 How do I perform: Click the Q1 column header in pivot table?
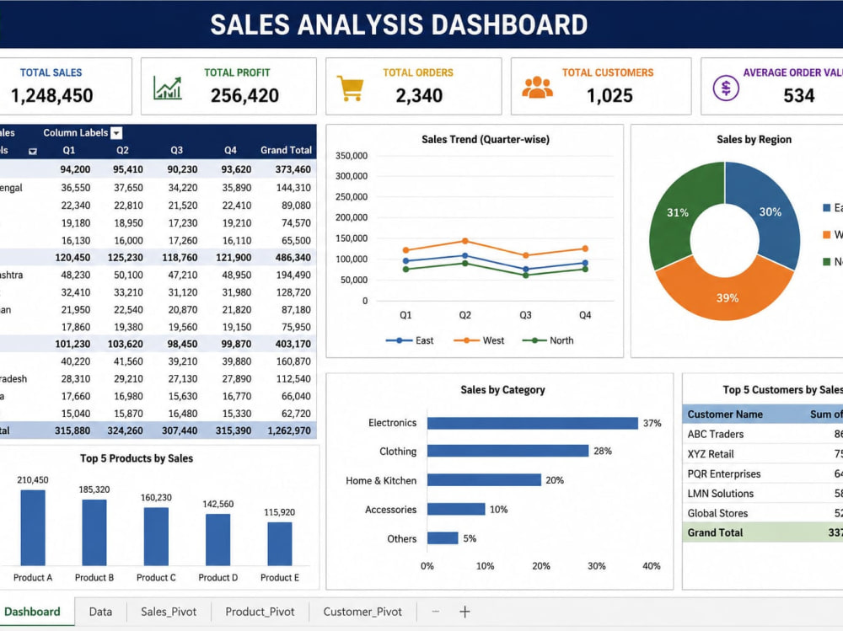[x=69, y=151]
